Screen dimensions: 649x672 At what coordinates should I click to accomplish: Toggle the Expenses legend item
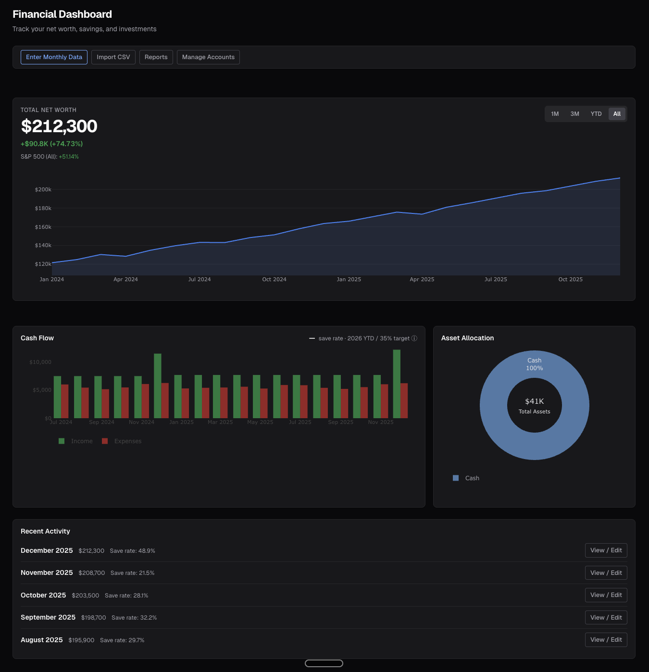point(122,441)
